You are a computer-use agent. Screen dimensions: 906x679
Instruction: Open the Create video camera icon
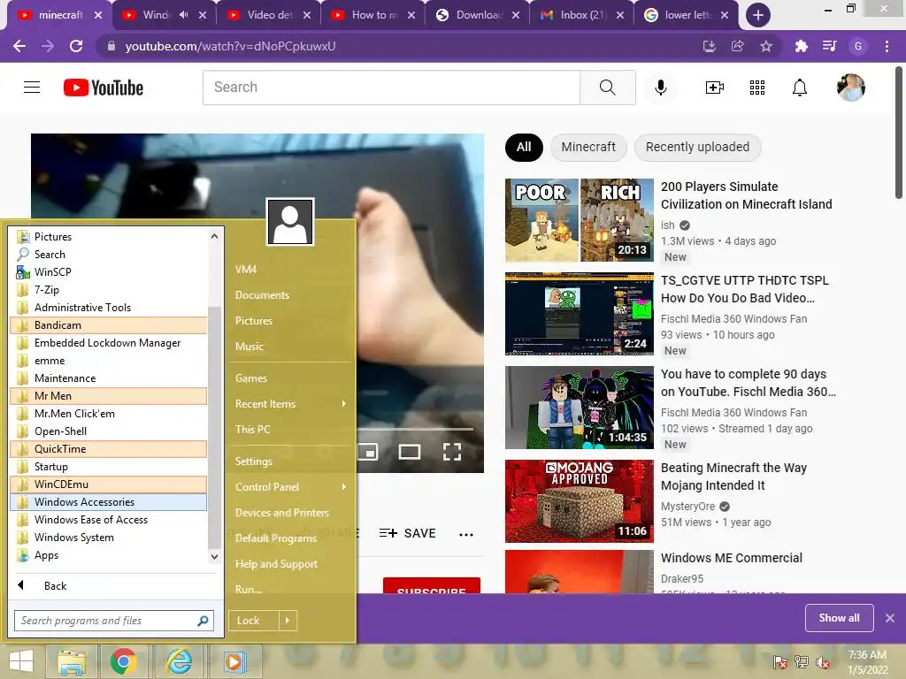pos(715,88)
